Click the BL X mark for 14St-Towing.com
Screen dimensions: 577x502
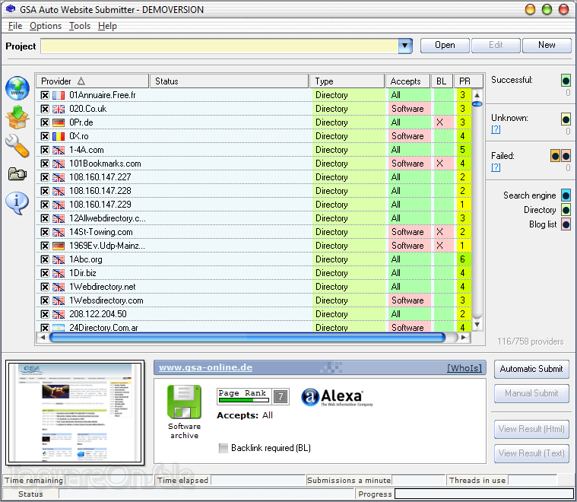(439, 232)
